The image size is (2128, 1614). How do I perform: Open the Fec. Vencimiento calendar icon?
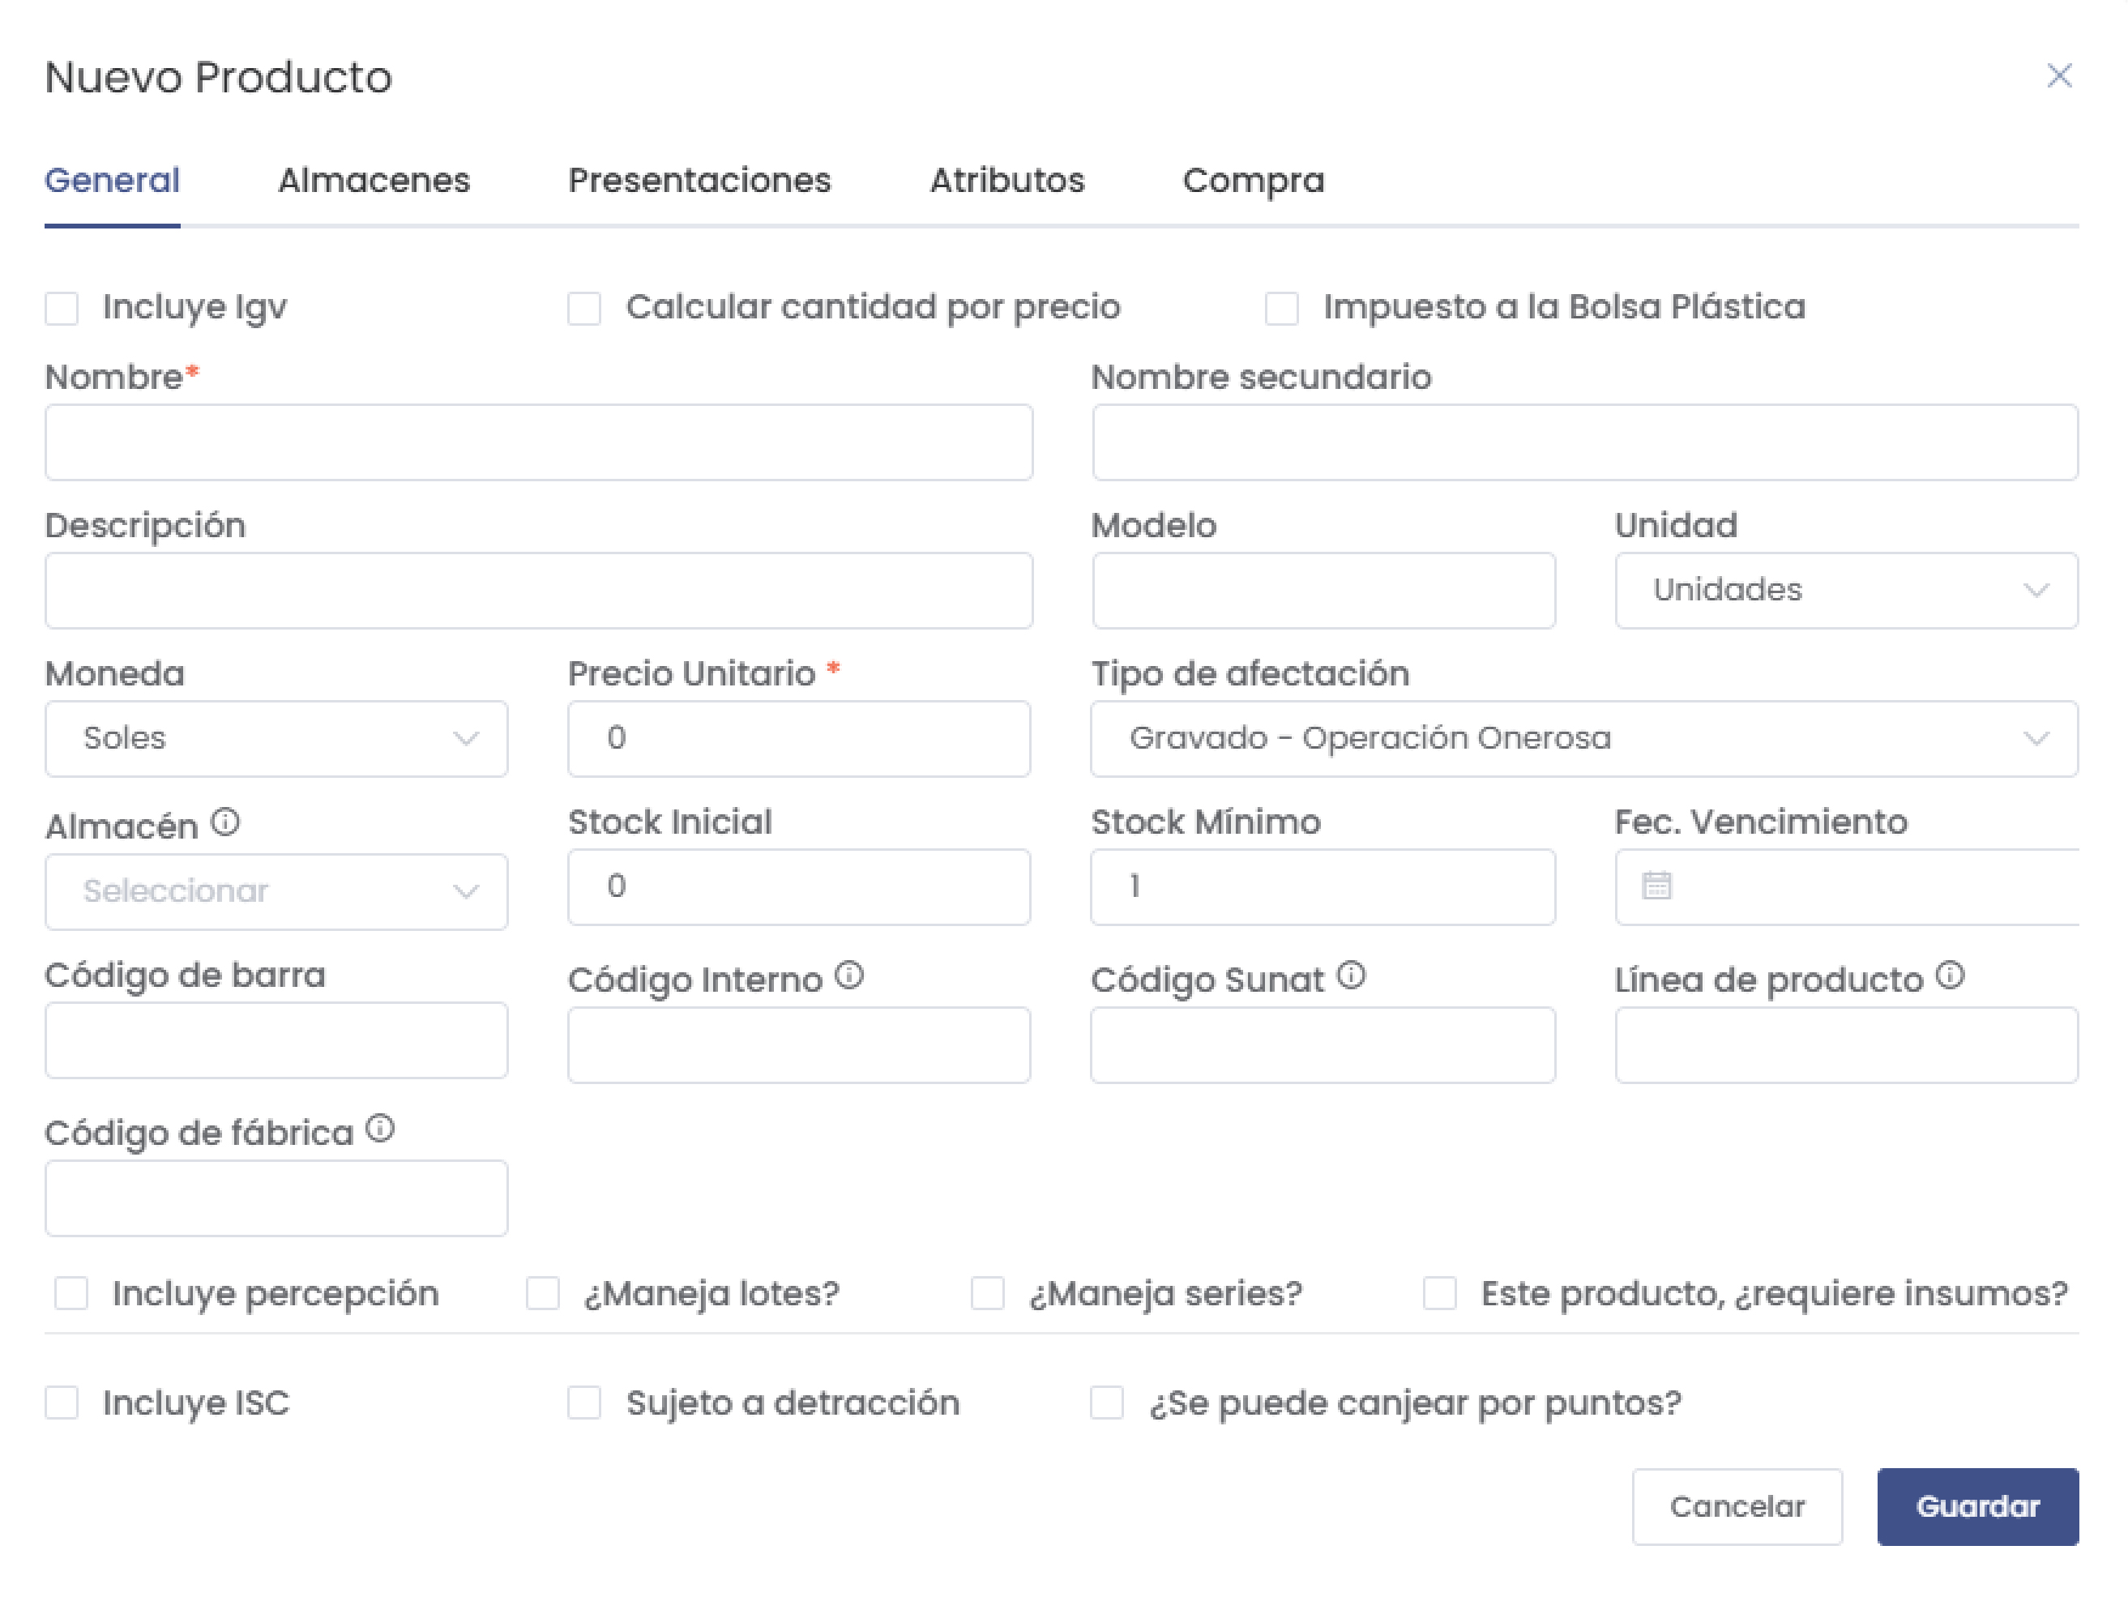[1656, 886]
